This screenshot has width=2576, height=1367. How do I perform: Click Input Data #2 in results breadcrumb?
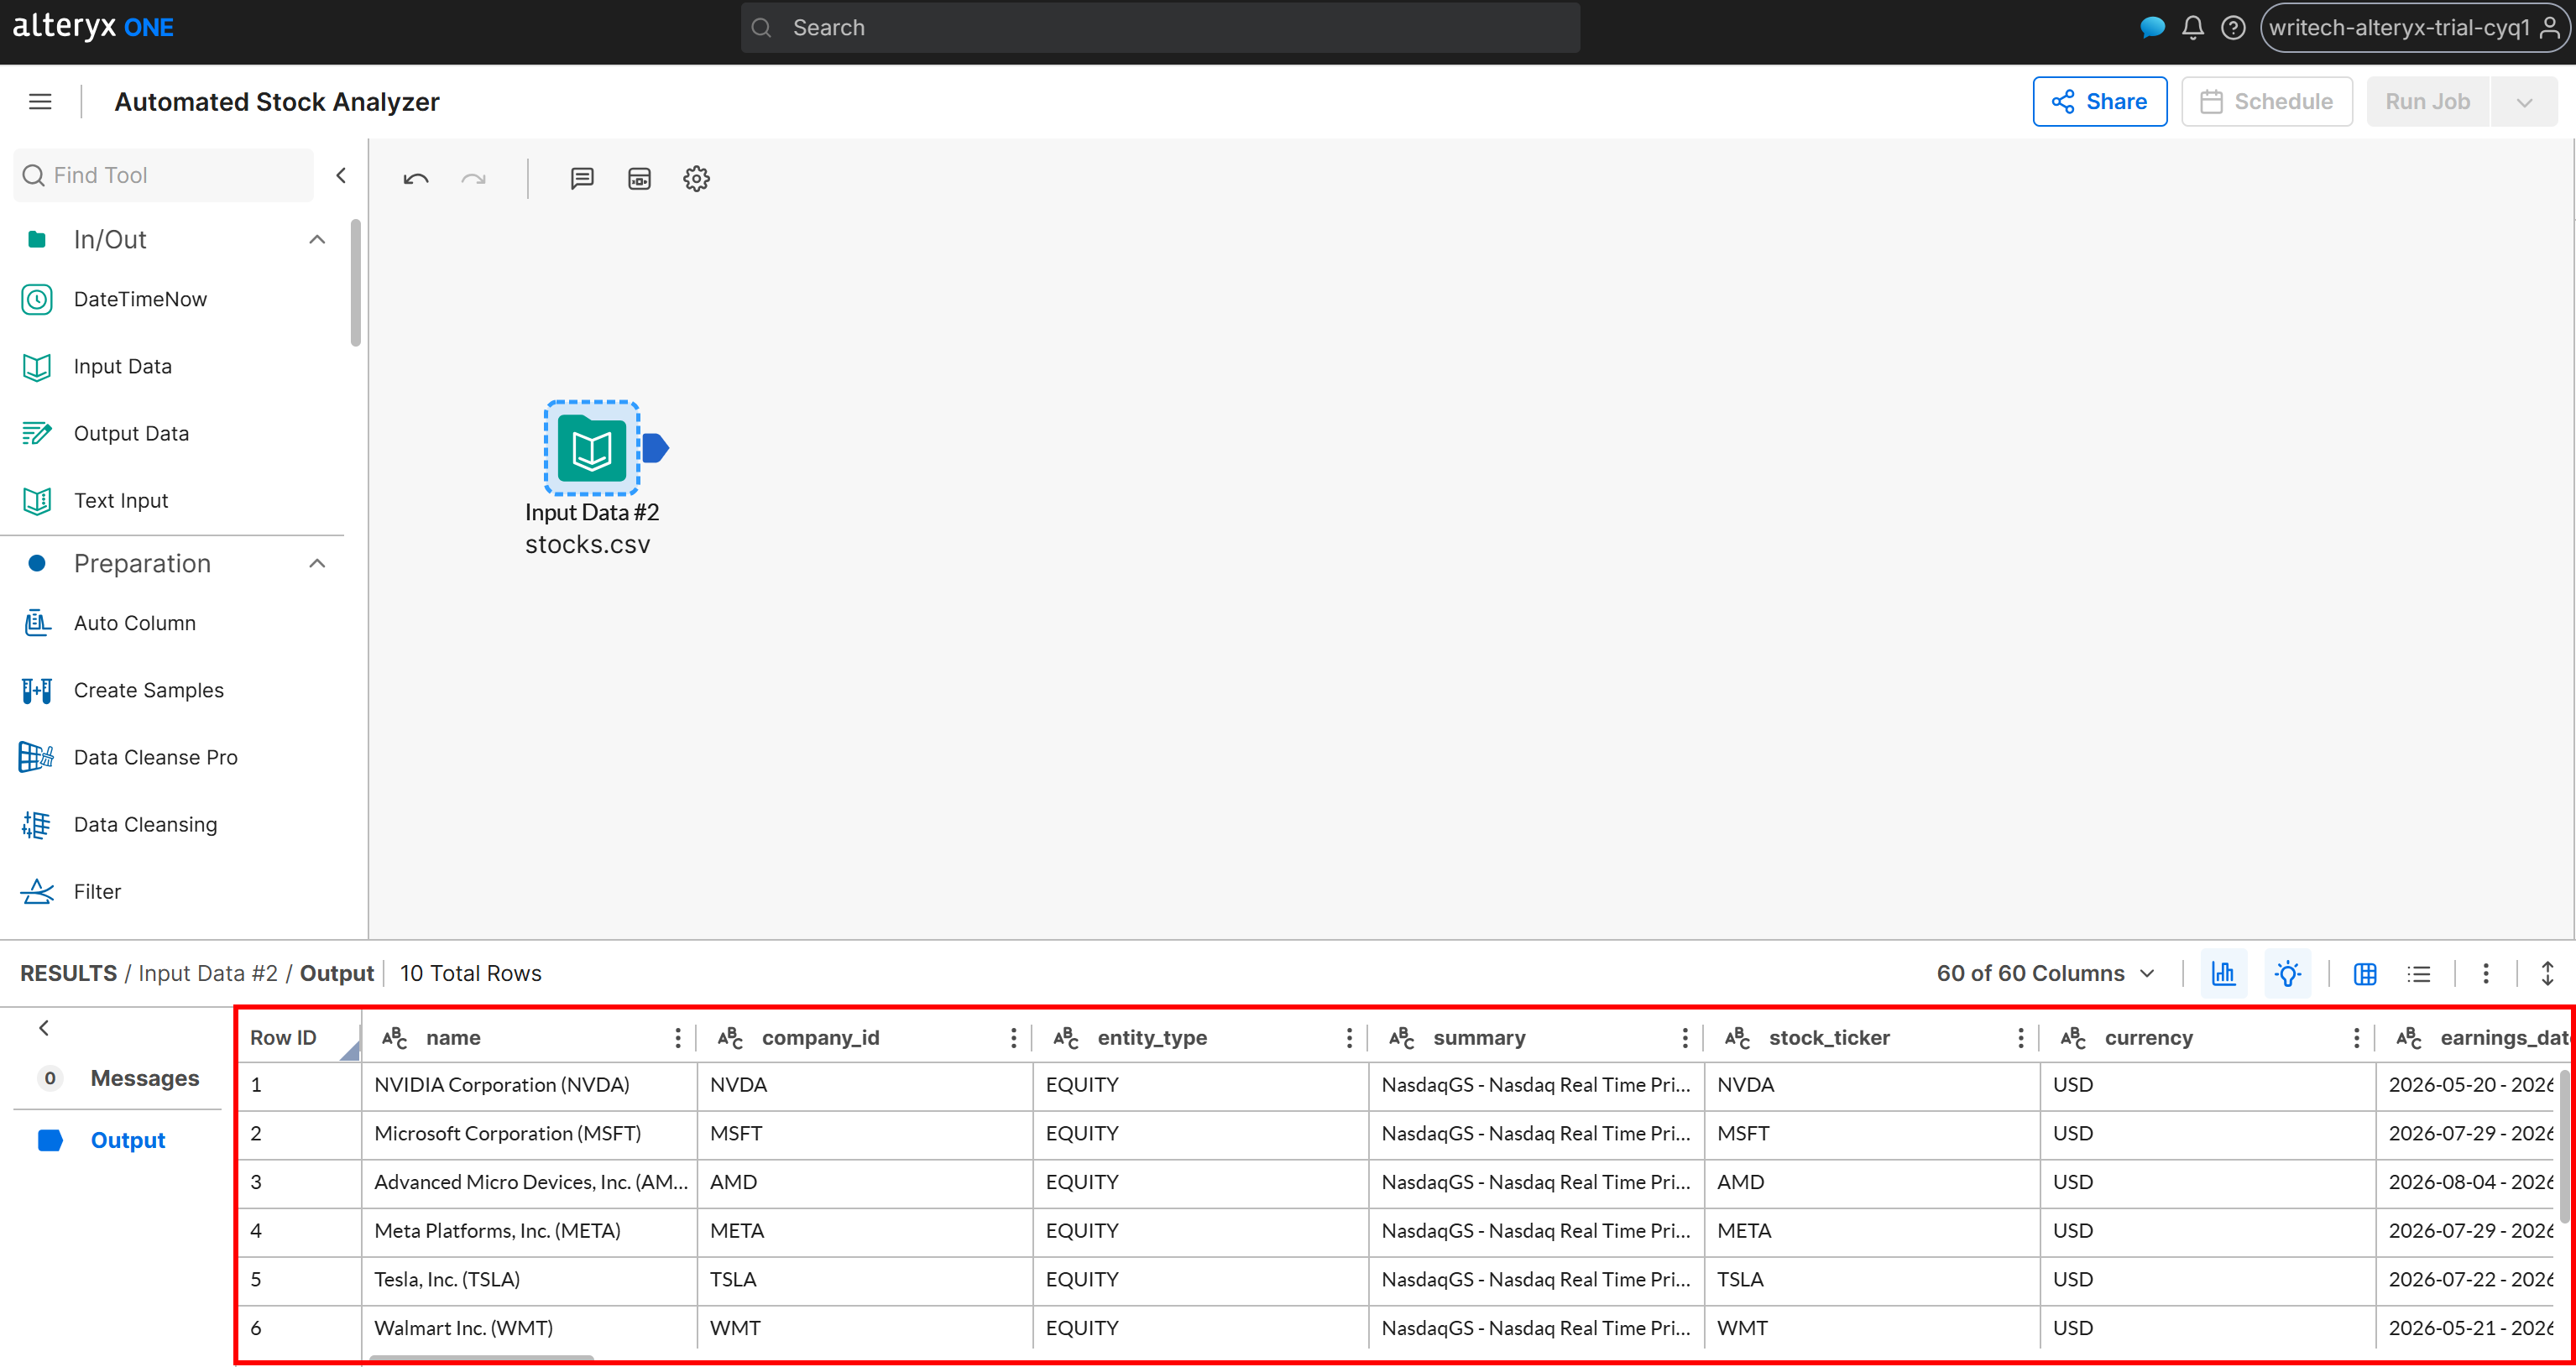(x=208, y=973)
